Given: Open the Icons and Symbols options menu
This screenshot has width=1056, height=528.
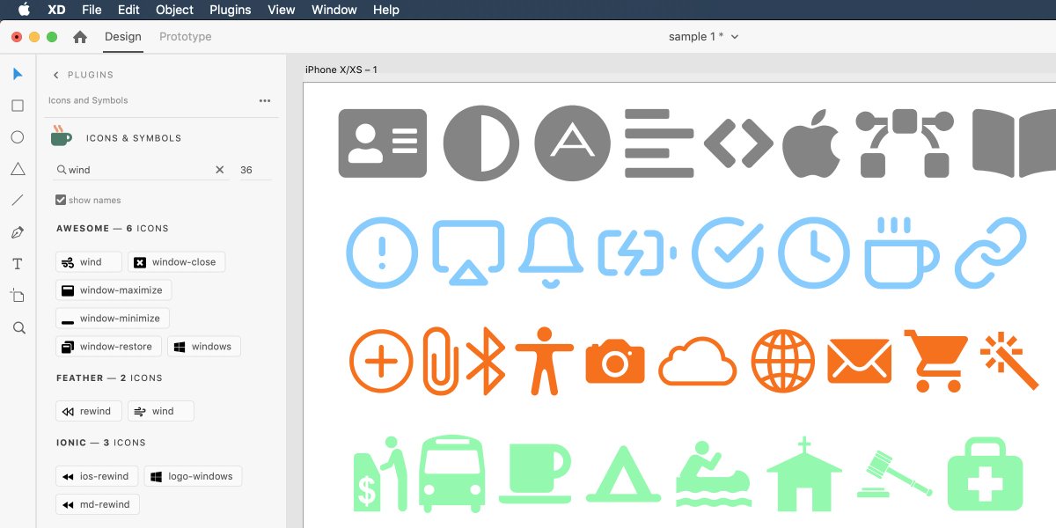Looking at the screenshot, I should (x=265, y=100).
